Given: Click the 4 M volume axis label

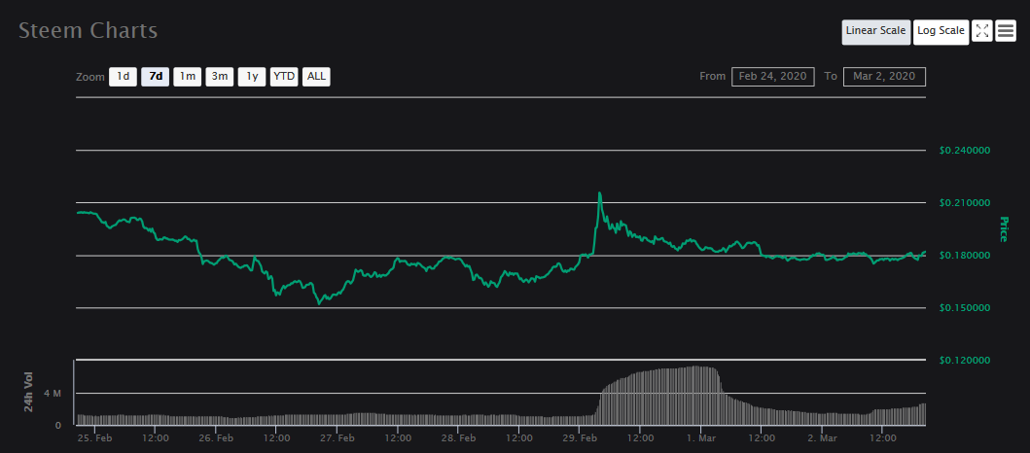Looking at the screenshot, I should [x=53, y=394].
